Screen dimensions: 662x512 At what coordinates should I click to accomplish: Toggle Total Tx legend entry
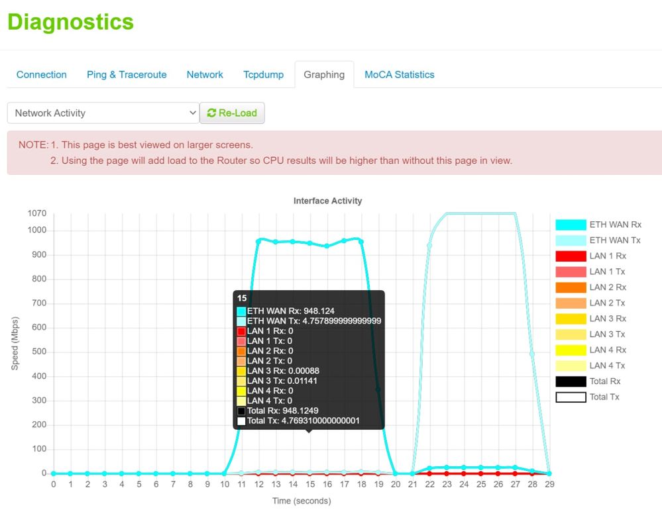click(571, 397)
